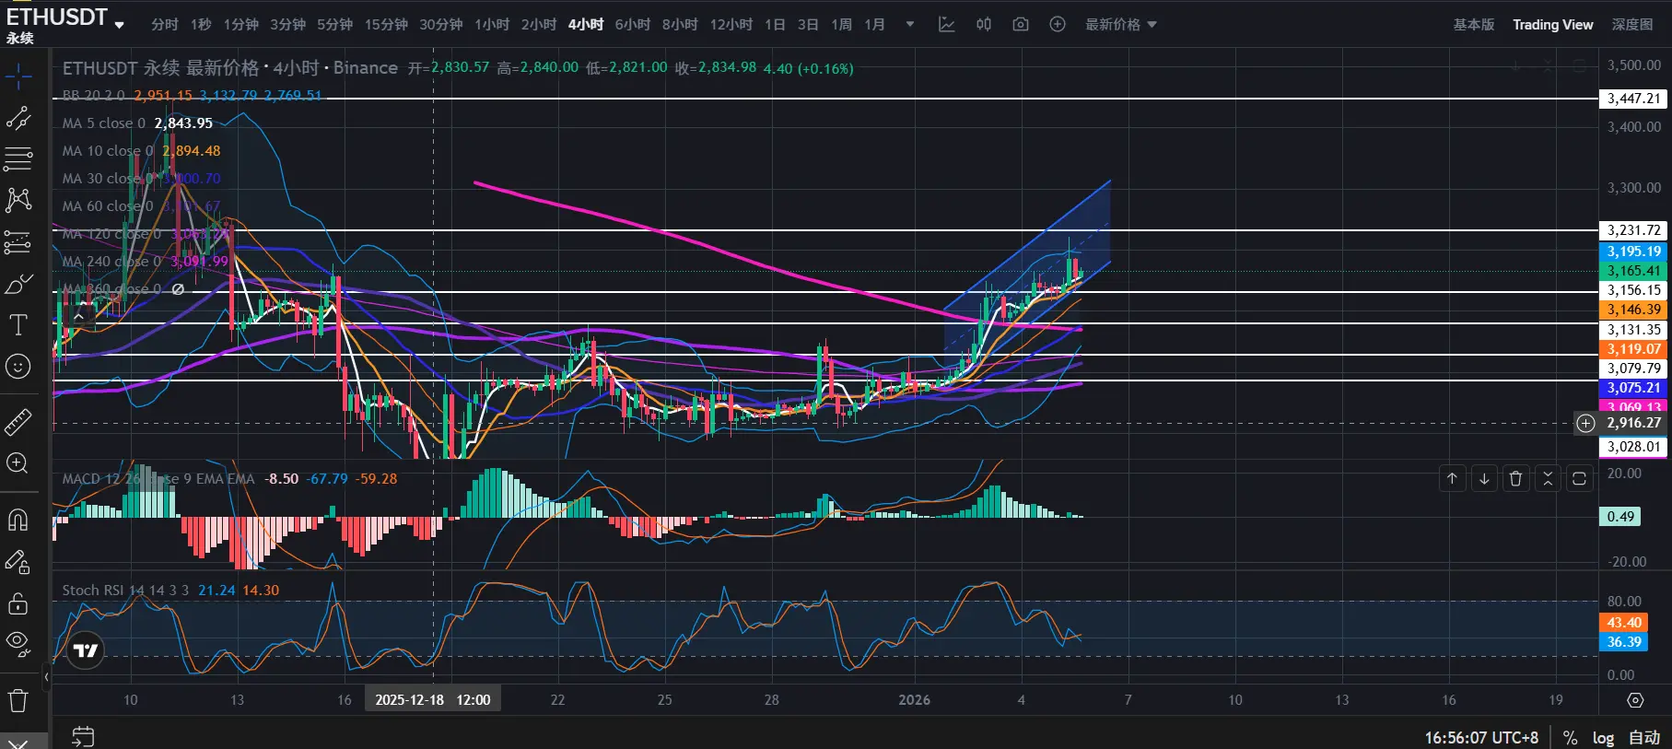This screenshot has width=1672, height=749.
Task: Select the crosshair cursor tool
Action: tap(18, 76)
